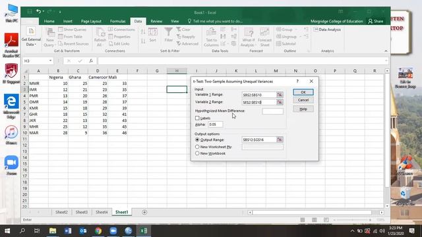Open the View ribbon tab
The width and height of the screenshot is (422, 237).
pos(175,21)
